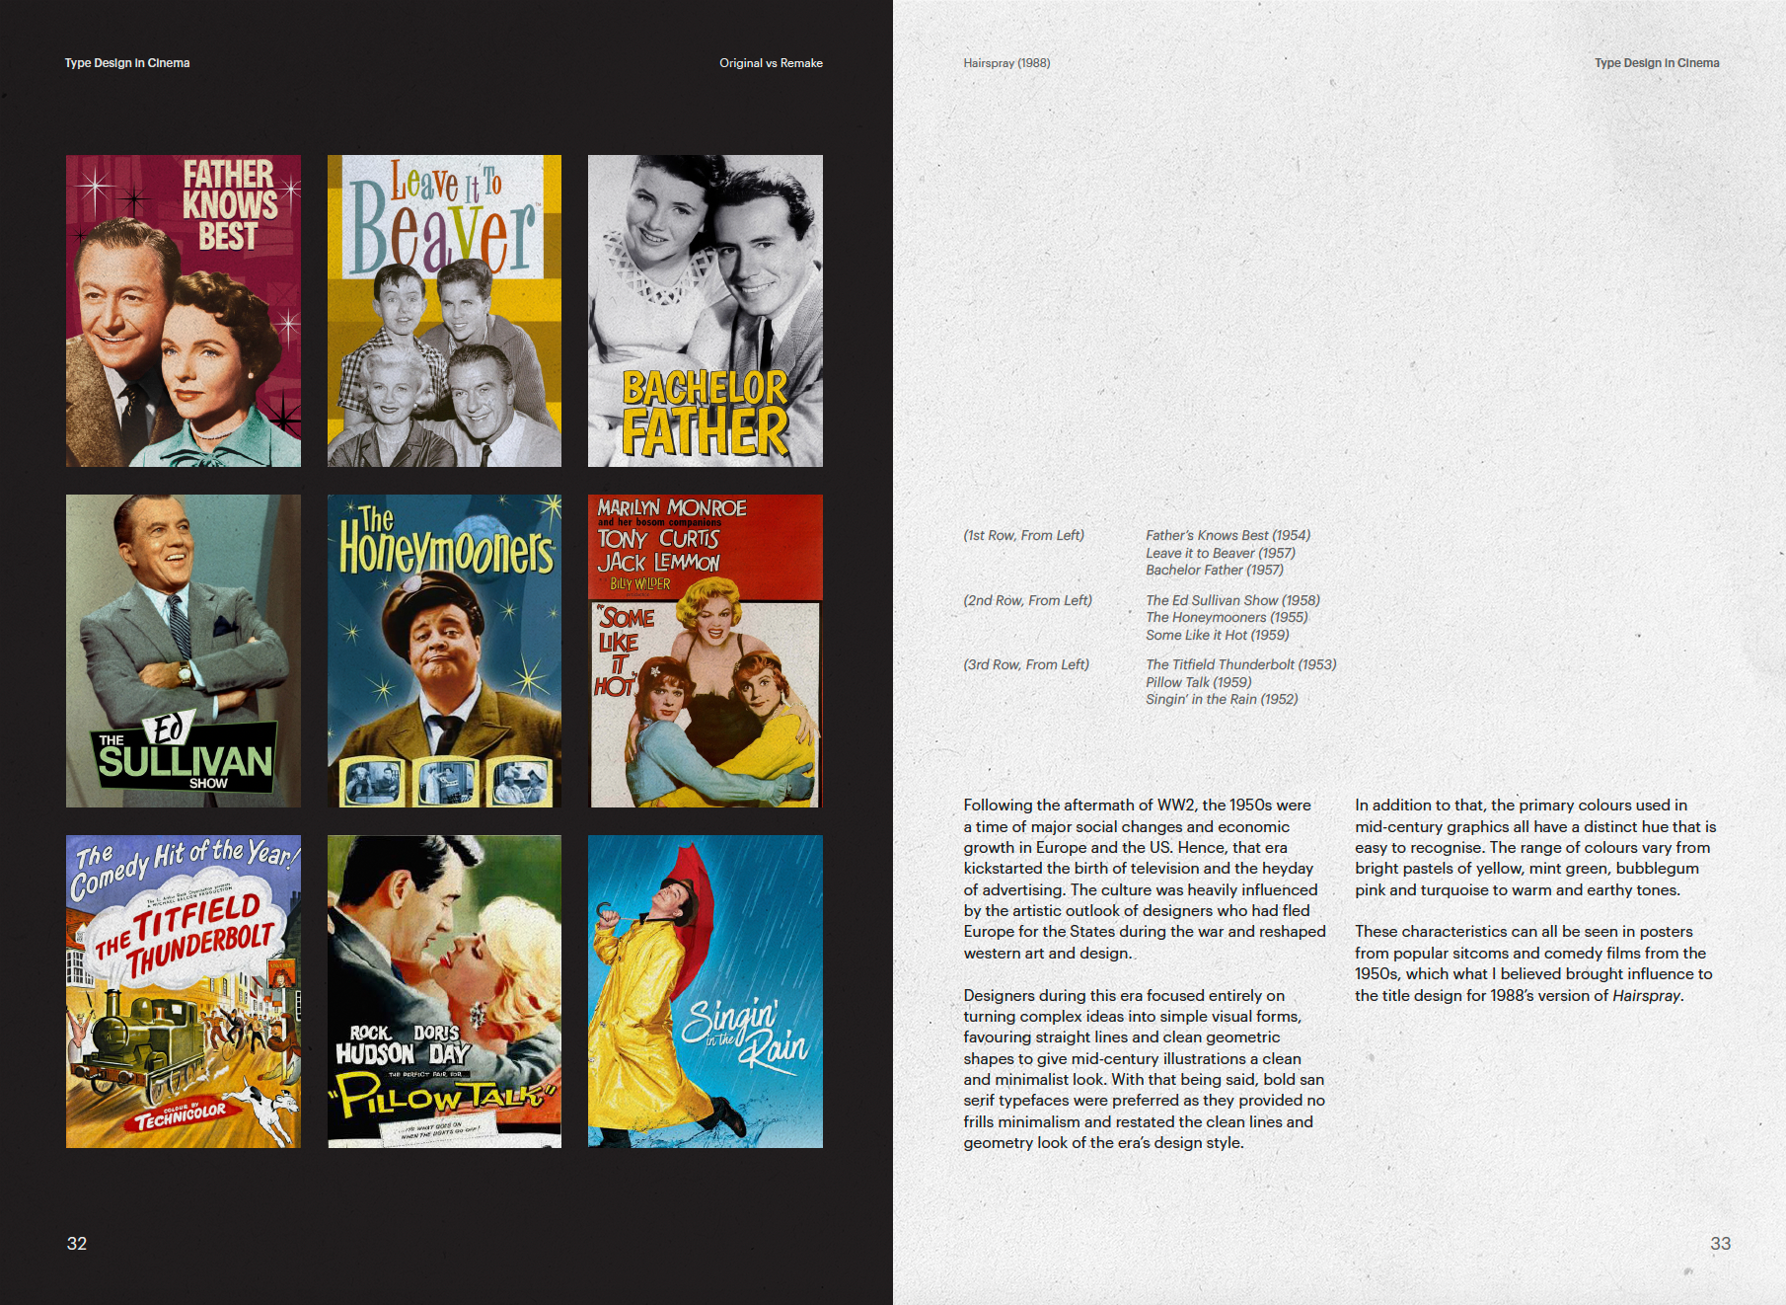This screenshot has height=1305, width=1786.
Task: Click caption 'Singin' in the Rain (1952)'
Action: click(1222, 700)
